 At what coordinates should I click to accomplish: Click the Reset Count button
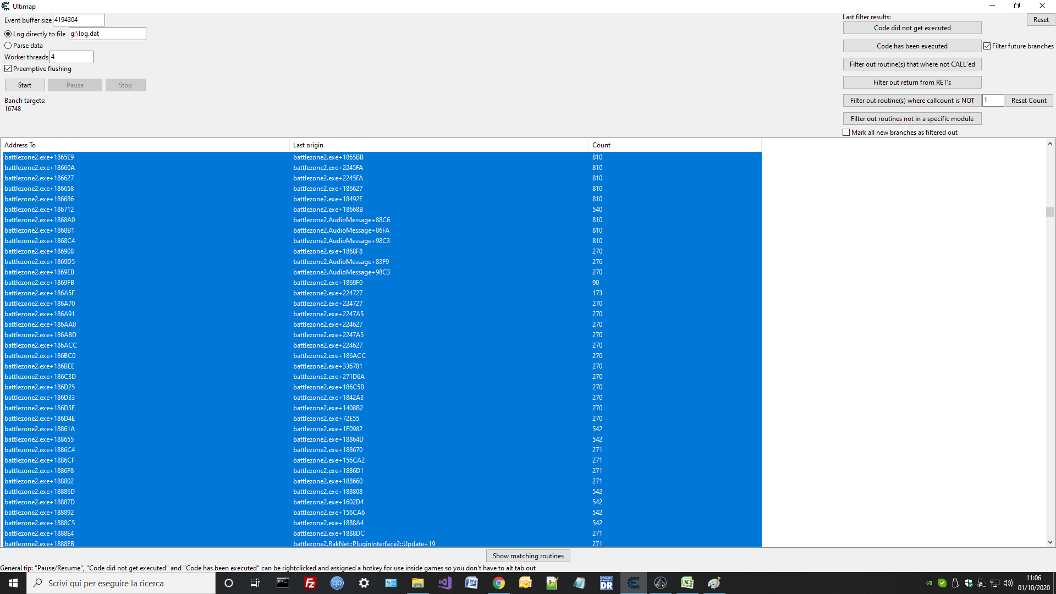(x=1028, y=100)
